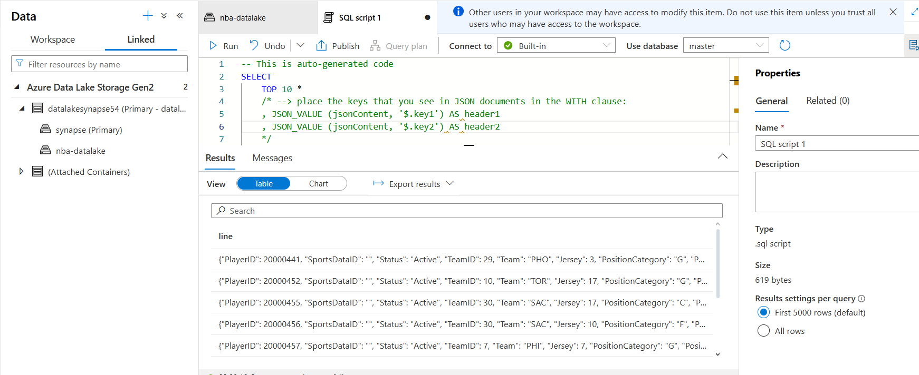Undo the last change

point(267,46)
